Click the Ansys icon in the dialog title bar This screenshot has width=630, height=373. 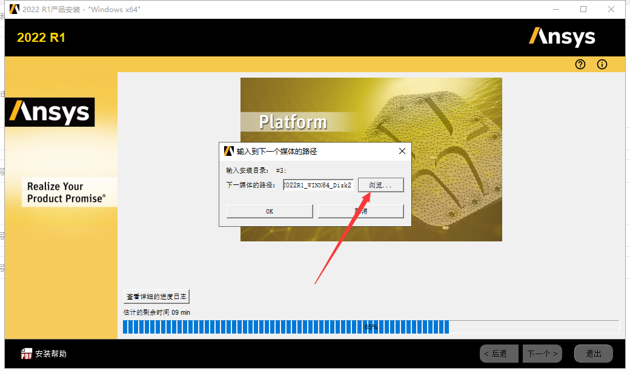(228, 151)
